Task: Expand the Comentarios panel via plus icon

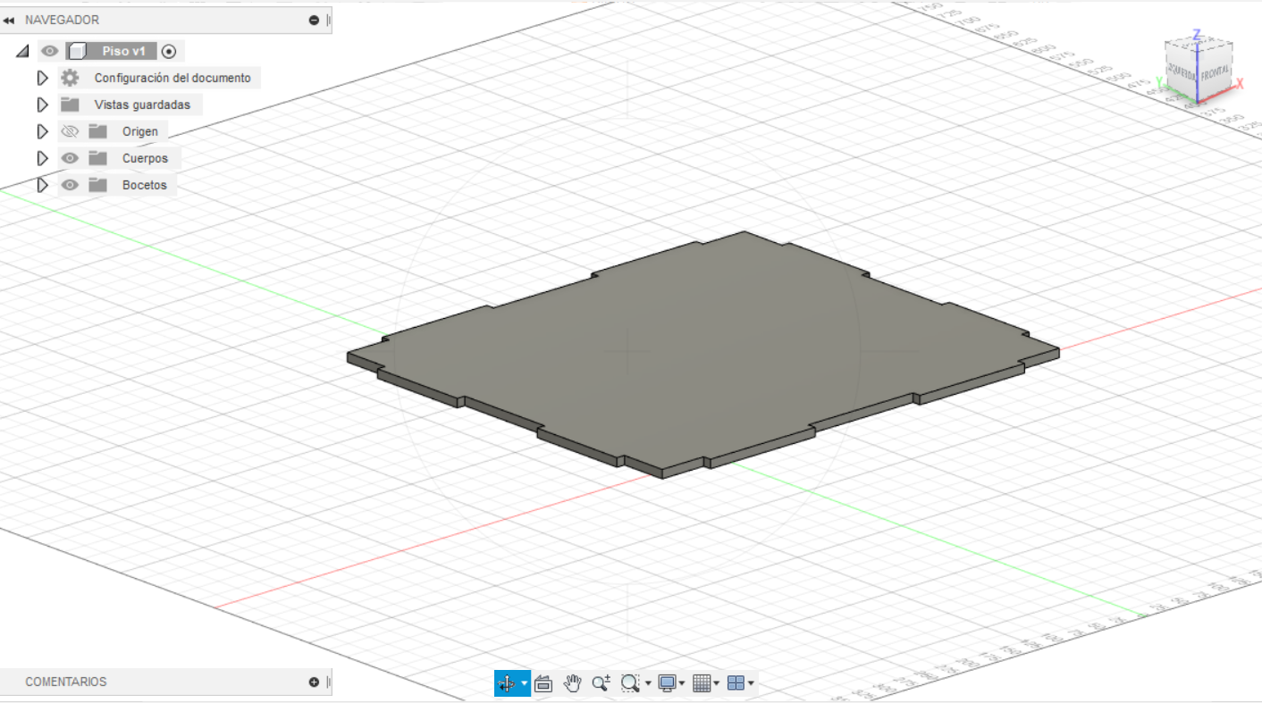Action: 314,682
